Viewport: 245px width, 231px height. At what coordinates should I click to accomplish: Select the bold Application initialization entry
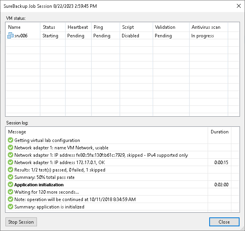(x=39, y=185)
